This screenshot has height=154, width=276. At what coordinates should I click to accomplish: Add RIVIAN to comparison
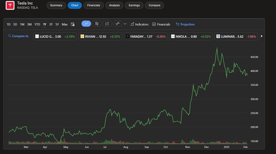point(100,36)
